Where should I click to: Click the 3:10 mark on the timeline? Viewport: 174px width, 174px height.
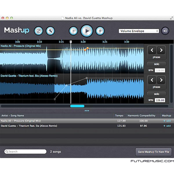tap(39, 42)
